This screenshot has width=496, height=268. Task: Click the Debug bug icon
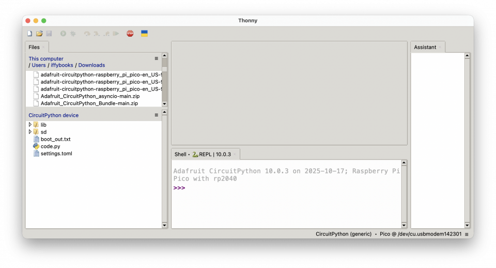(x=73, y=34)
